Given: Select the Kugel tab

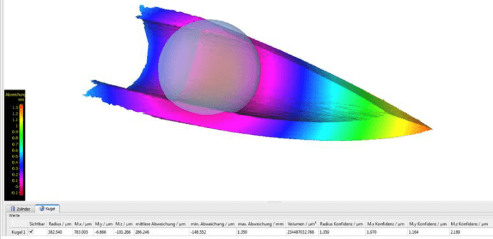Looking at the screenshot, I should point(47,208).
